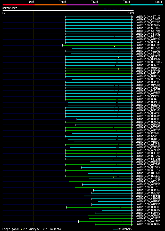Click UniRef100_A1IW31 text
Viewport: 165px width, 231px height.
click(x=148, y=173)
